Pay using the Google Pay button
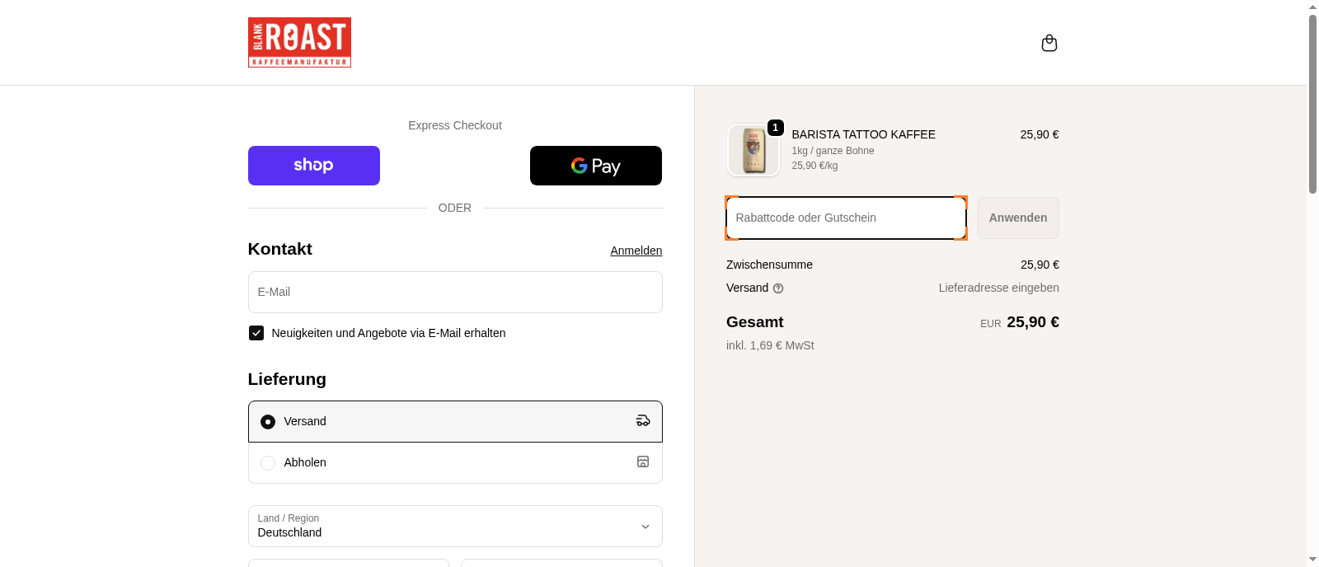Screen dimensions: 1319x567 (x=595, y=166)
